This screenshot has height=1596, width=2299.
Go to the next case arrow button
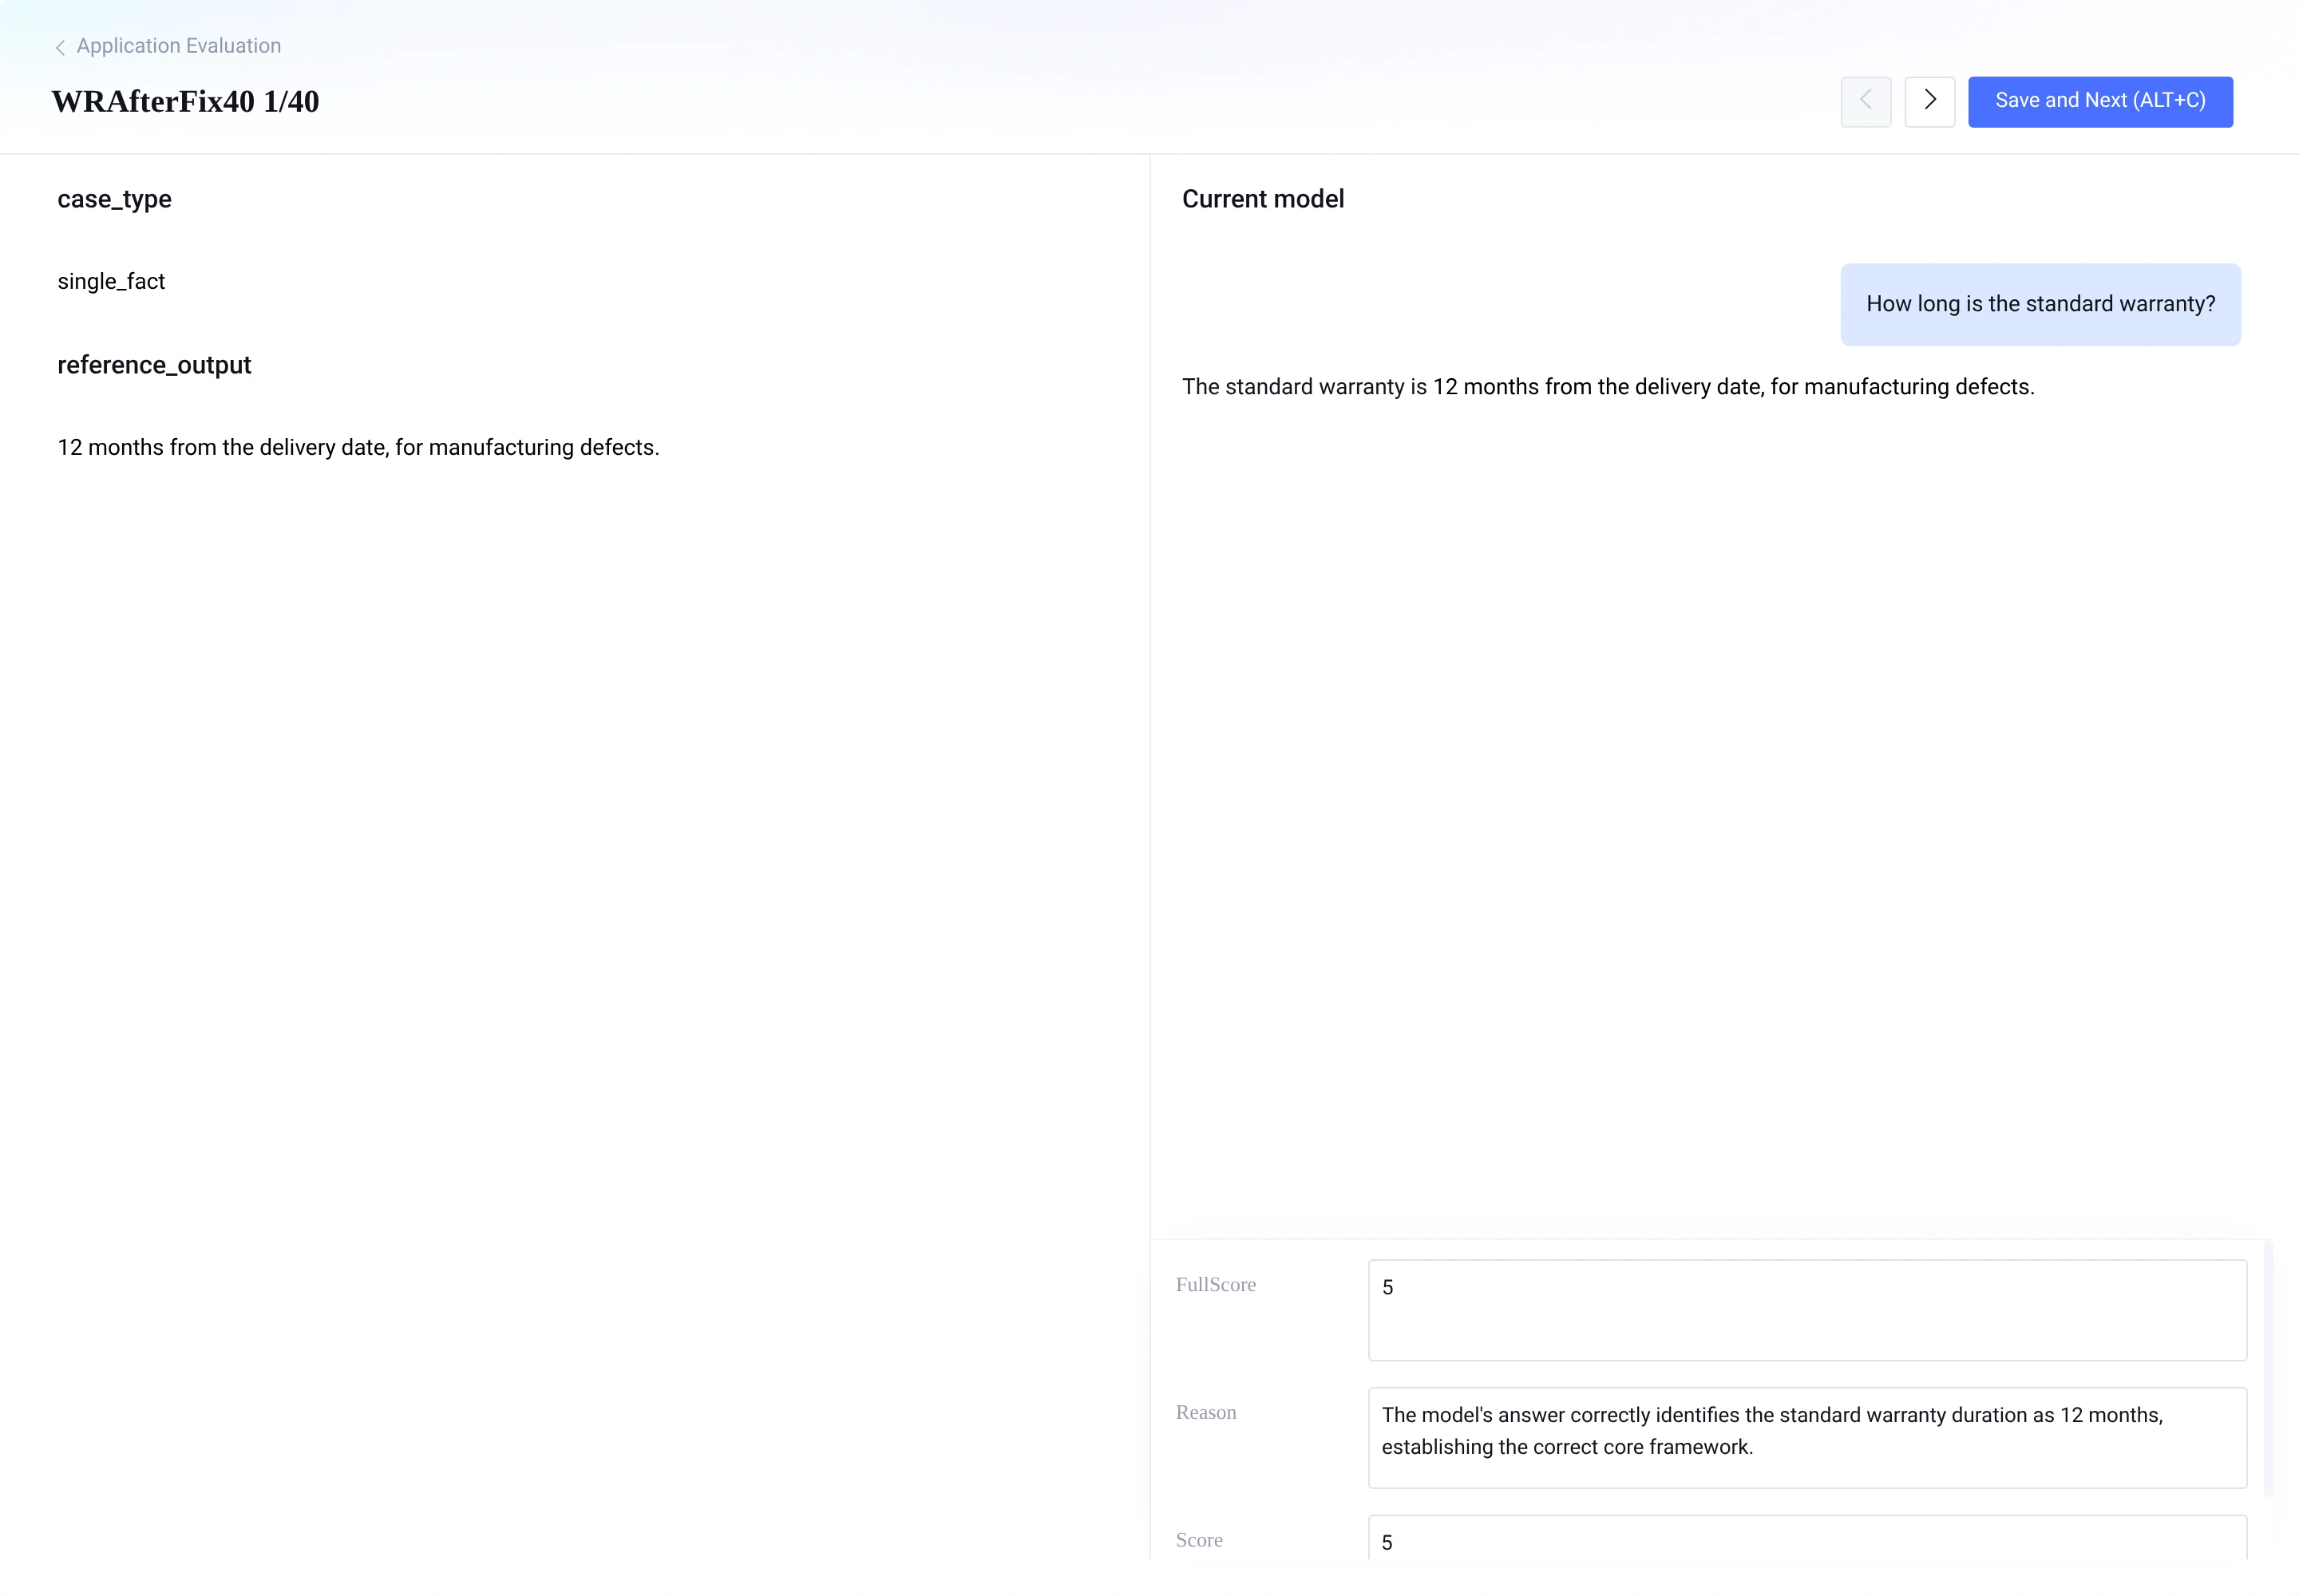tap(1929, 101)
